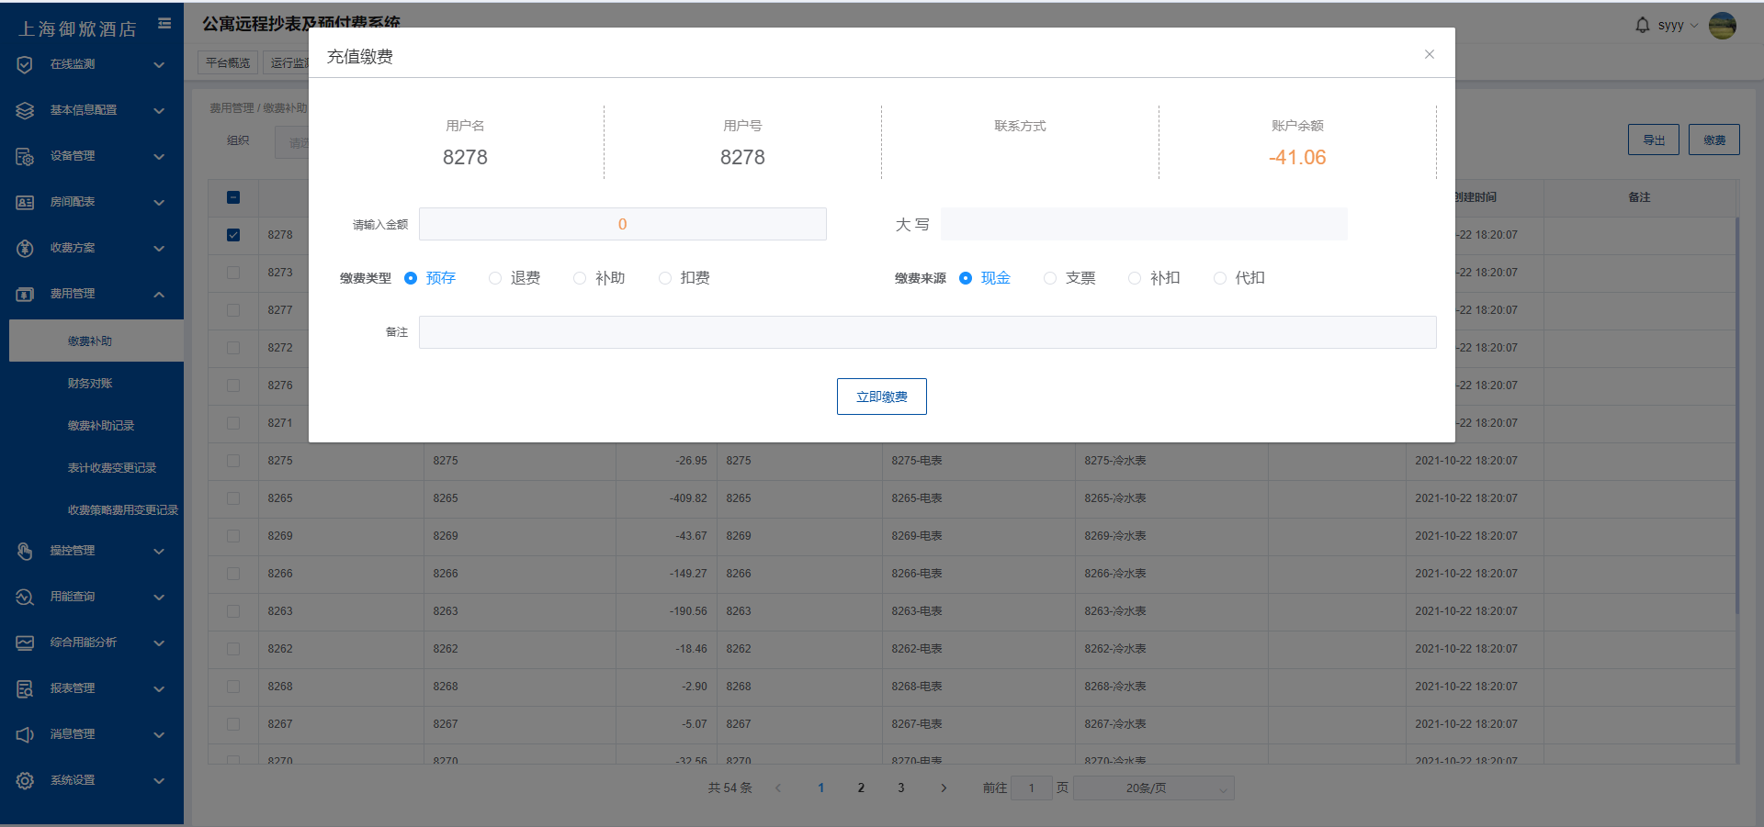1764x827 pixels.
Task: Select the 退费 radio button
Action: 495,278
